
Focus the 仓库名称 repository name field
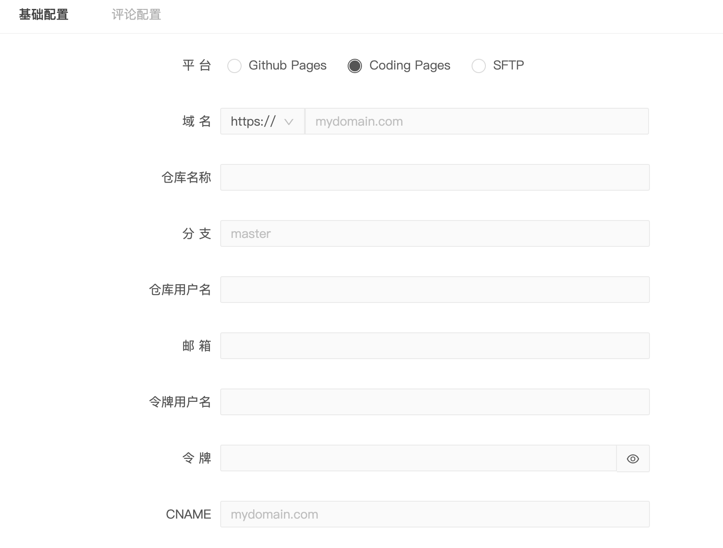tap(435, 177)
